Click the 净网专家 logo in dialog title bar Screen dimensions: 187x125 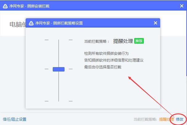pos(31,23)
